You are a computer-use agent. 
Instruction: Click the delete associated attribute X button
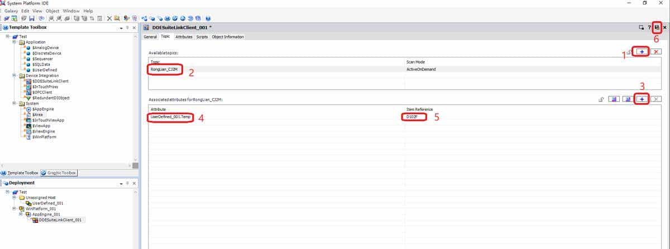coord(656,99)
